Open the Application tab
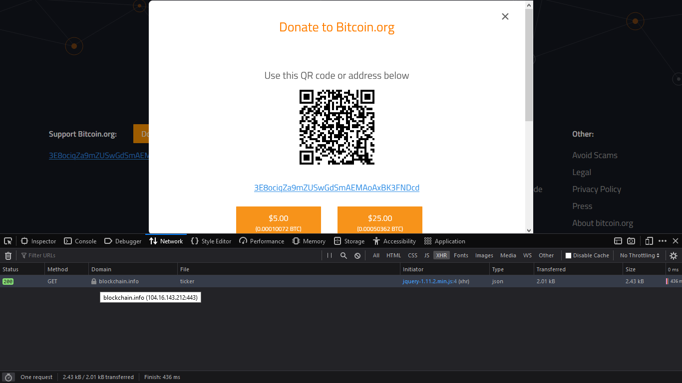The height and width of the screenshot is (383, 682). [445, 241]
